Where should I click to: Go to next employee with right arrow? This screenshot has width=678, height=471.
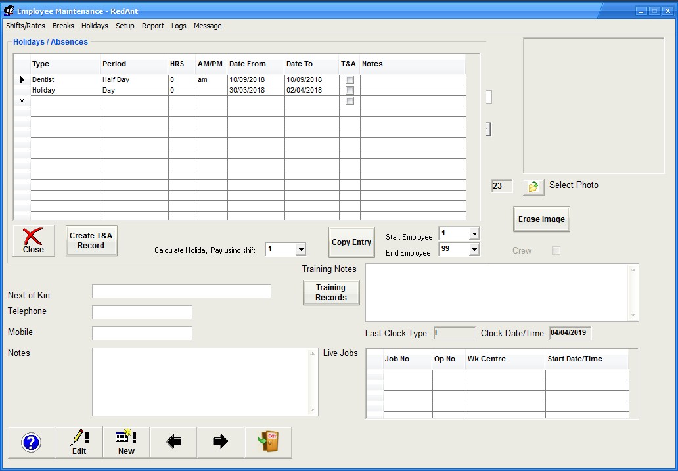point(221,442)
